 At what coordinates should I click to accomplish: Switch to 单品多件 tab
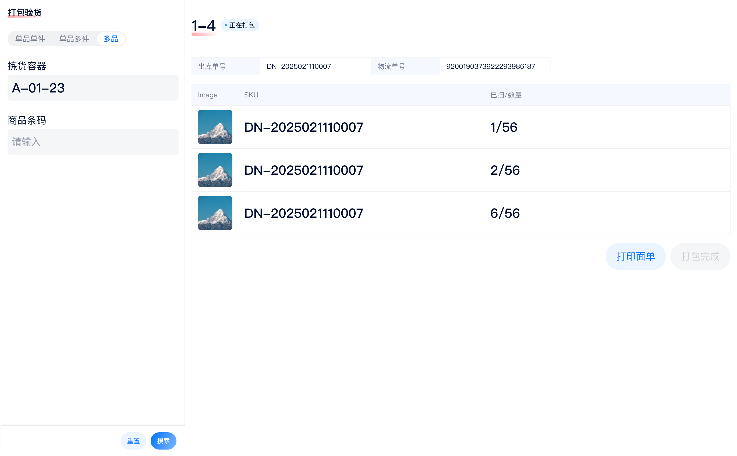click(x=74, y=39)
